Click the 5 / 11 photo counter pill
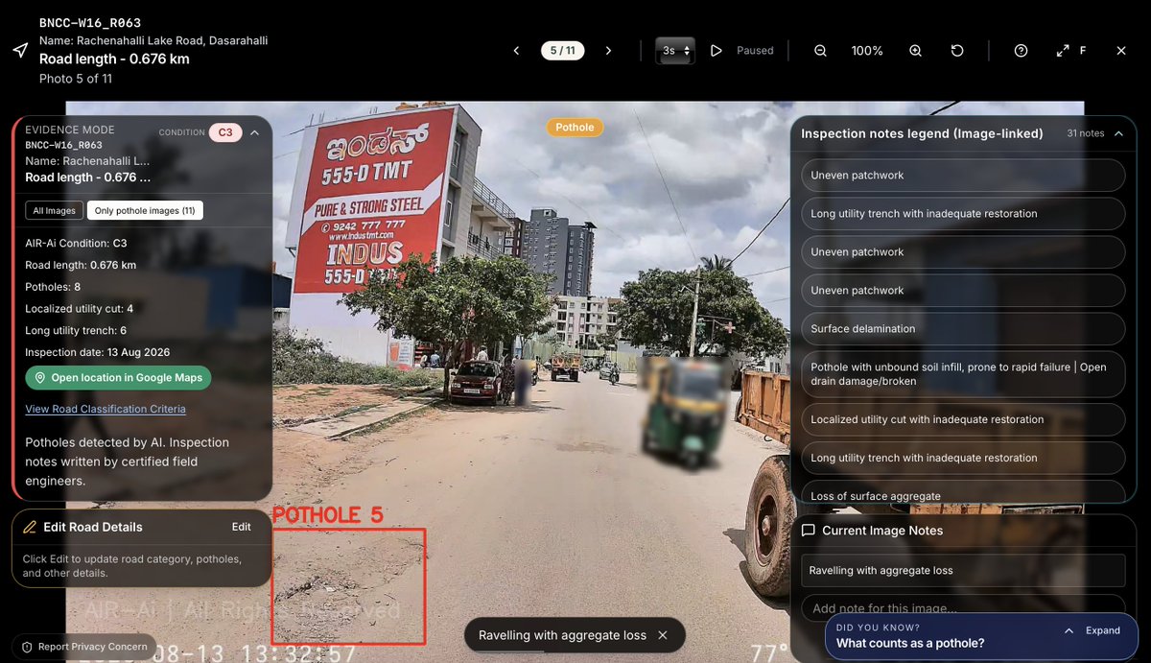This screenshot has width=1151, height=663. 562,51
